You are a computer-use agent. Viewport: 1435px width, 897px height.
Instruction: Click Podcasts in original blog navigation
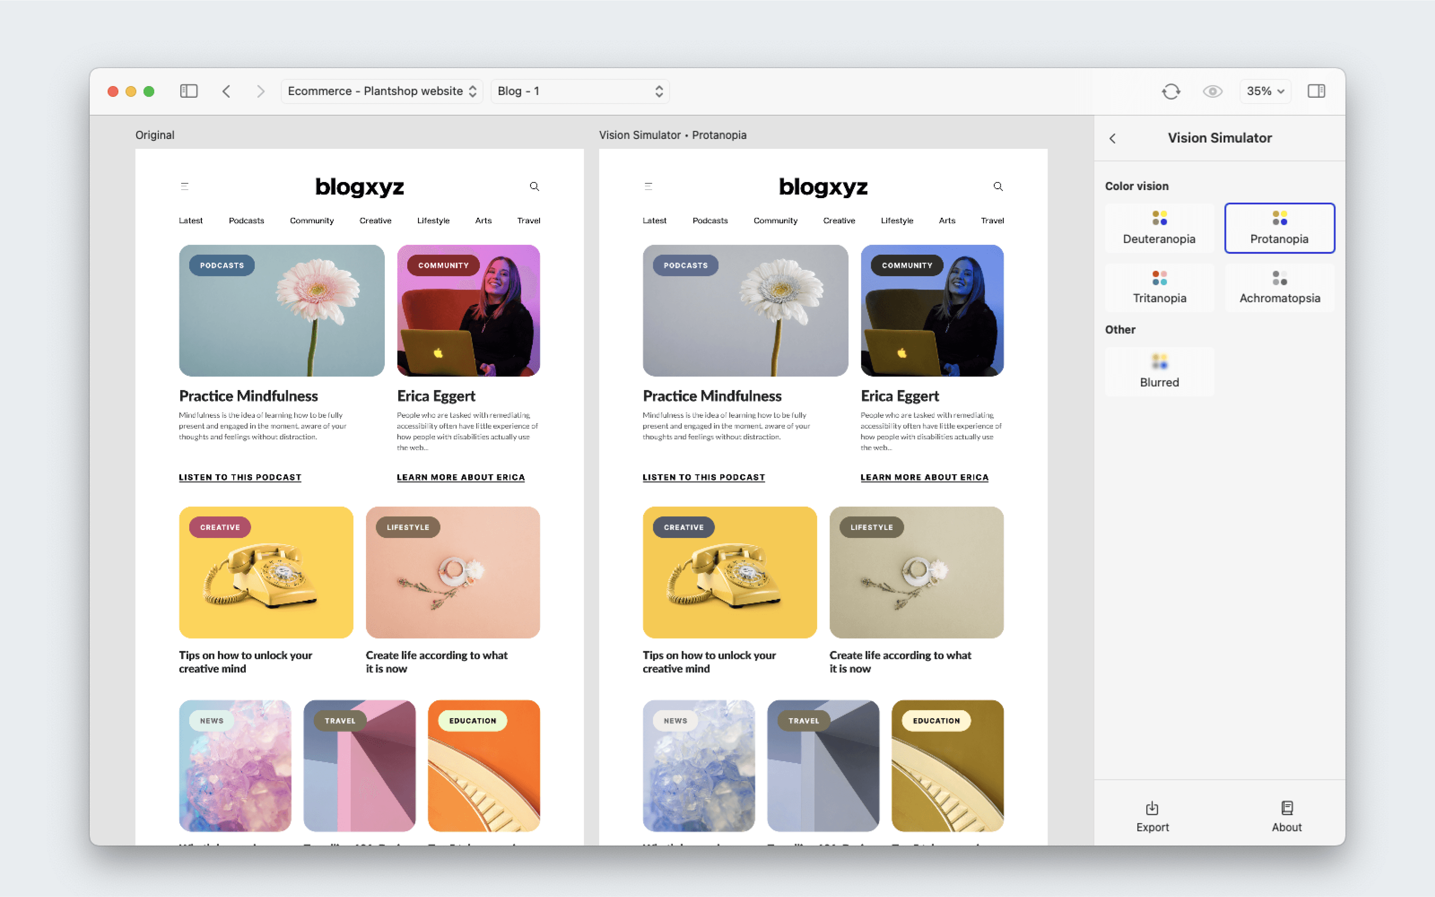[x=246, y=220]
